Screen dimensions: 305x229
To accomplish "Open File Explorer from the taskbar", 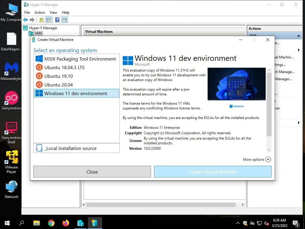I will (36, 223).
